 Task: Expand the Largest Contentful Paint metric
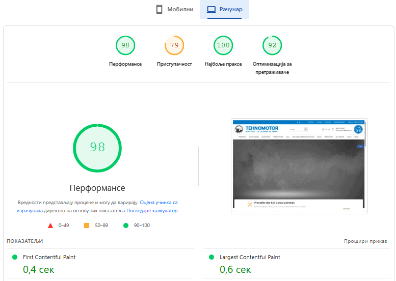pyautogui.click(x=250, y=257)
